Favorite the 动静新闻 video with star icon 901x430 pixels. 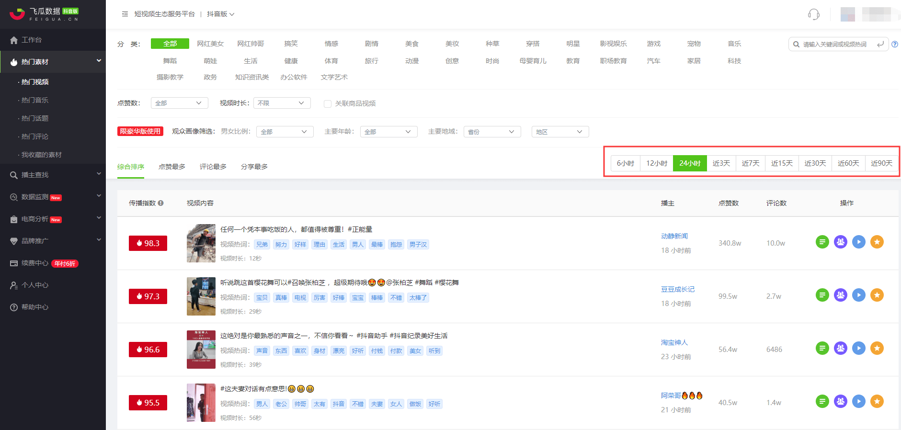pyautogui.click(x=877, y=242)
